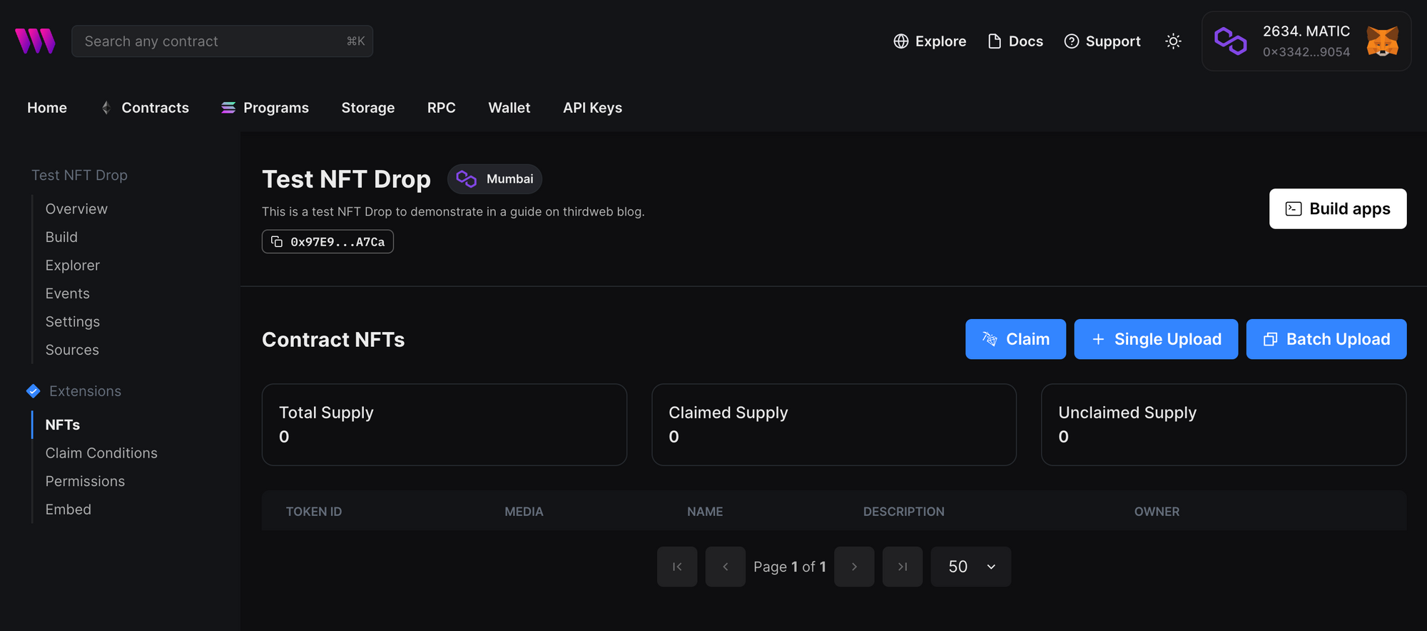Click the Claimed Supply card
This screenshot has height=631, width=1427.
click(x=834, y=425)
